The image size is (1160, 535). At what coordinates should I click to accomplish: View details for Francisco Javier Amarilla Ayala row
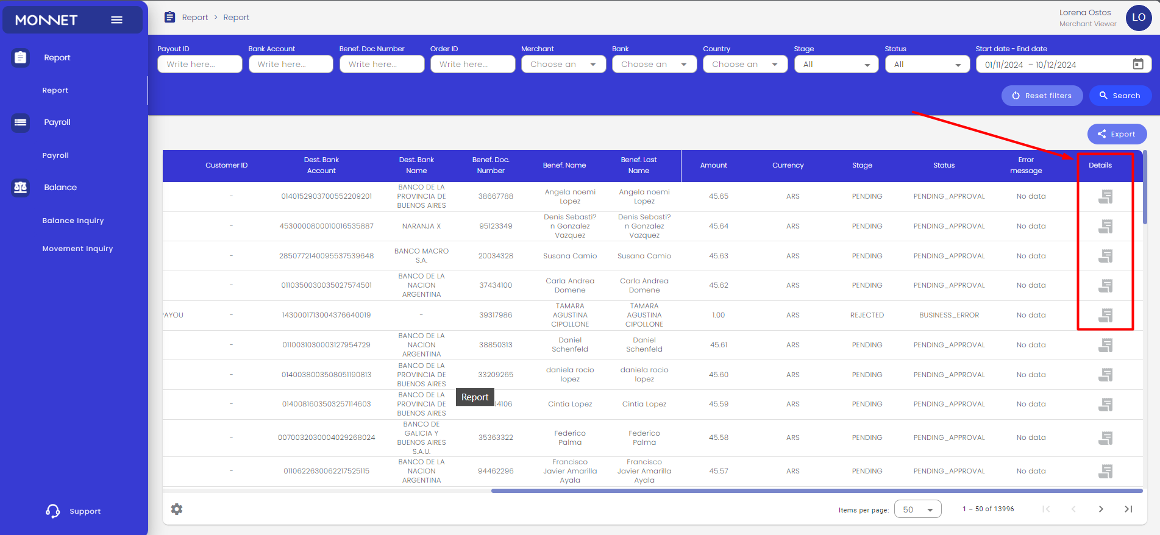point(1105,472)
